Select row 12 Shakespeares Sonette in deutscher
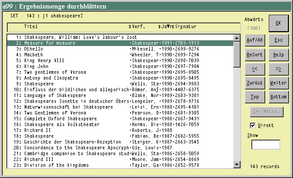Screen dimensions: 293x178 point(120,101)
